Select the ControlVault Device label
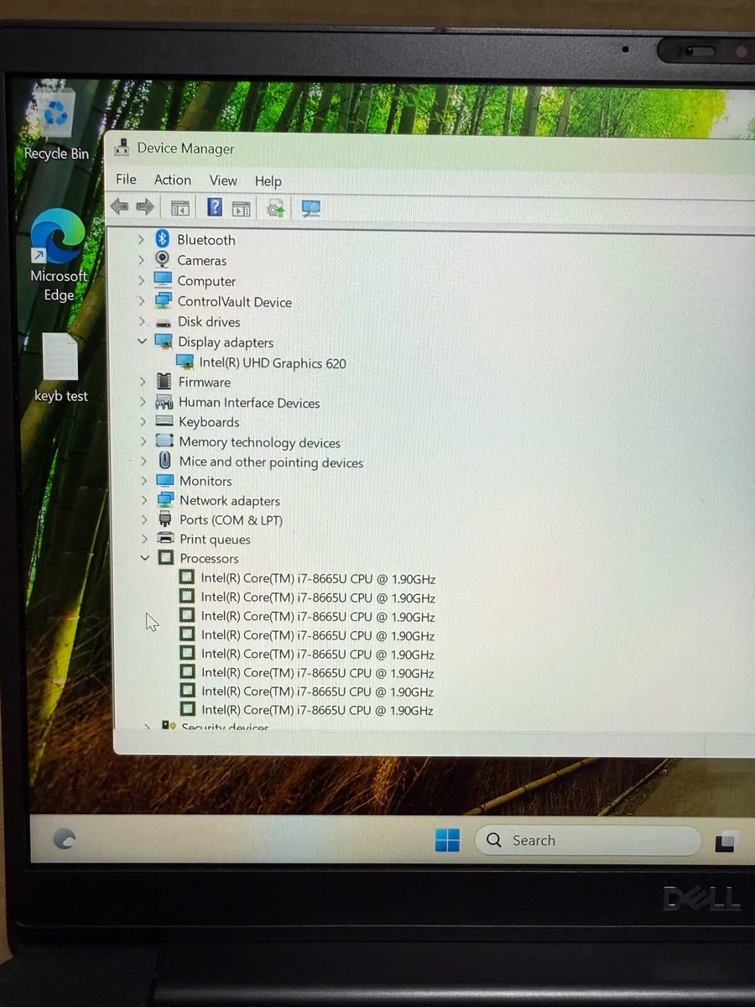This screenshot has height=1007, width=755. pyautogui.click(x=235, y=302)
